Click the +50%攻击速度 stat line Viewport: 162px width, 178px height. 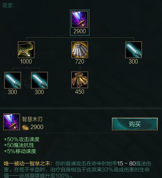point(22,139)
